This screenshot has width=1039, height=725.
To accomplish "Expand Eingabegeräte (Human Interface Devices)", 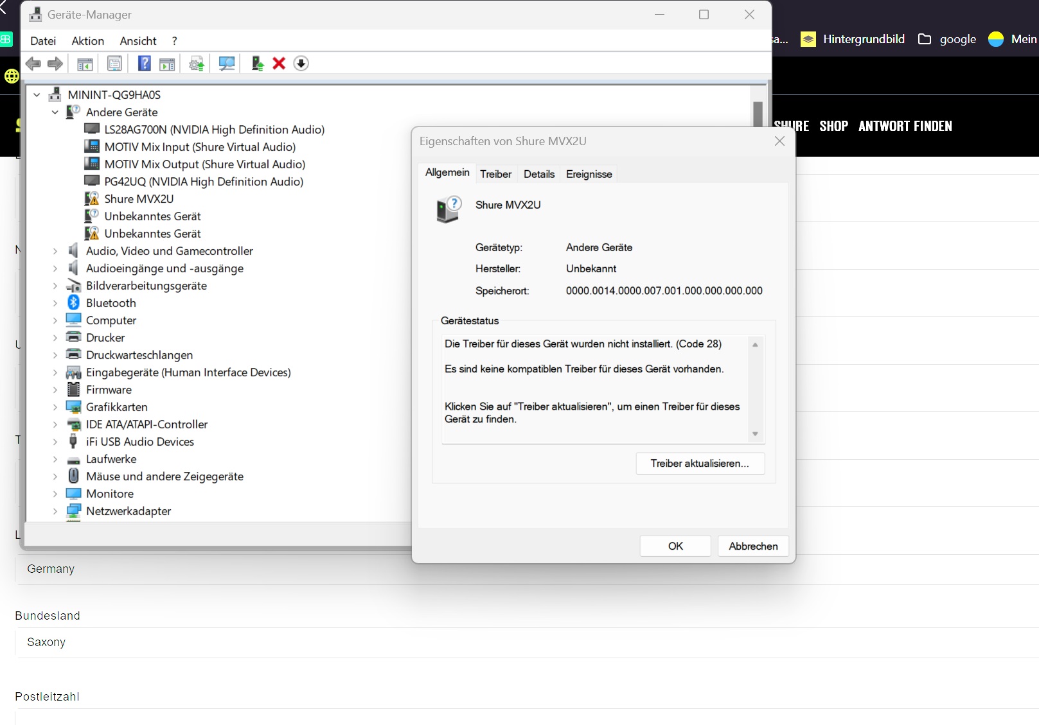I will pyautogui.click(x=55, y=372).
